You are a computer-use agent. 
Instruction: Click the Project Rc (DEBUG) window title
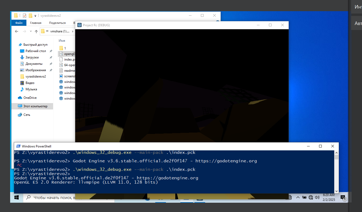coord(96,25)
